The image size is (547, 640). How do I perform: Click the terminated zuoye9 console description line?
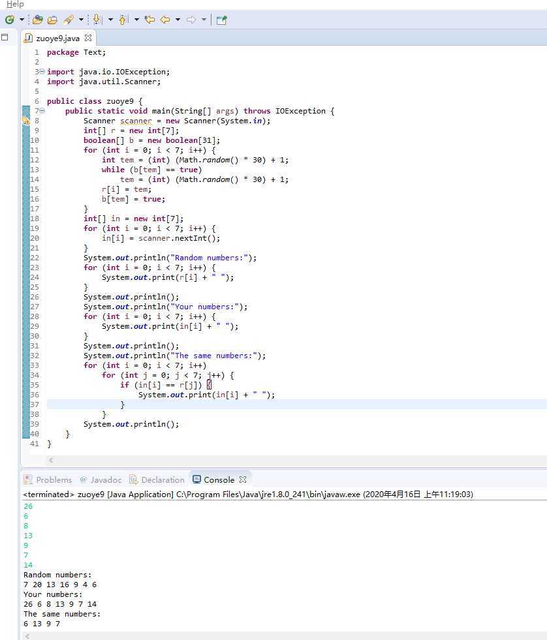tap(248, 495)
